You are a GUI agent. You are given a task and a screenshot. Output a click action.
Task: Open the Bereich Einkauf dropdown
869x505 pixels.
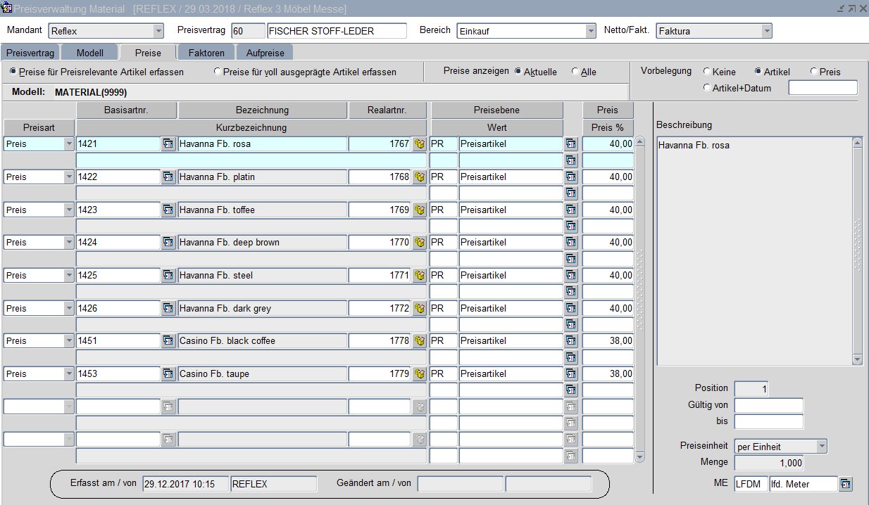point(590,32)
